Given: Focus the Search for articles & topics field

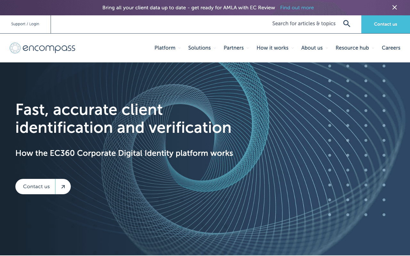Looking at the screenshot, I should 304,24.
